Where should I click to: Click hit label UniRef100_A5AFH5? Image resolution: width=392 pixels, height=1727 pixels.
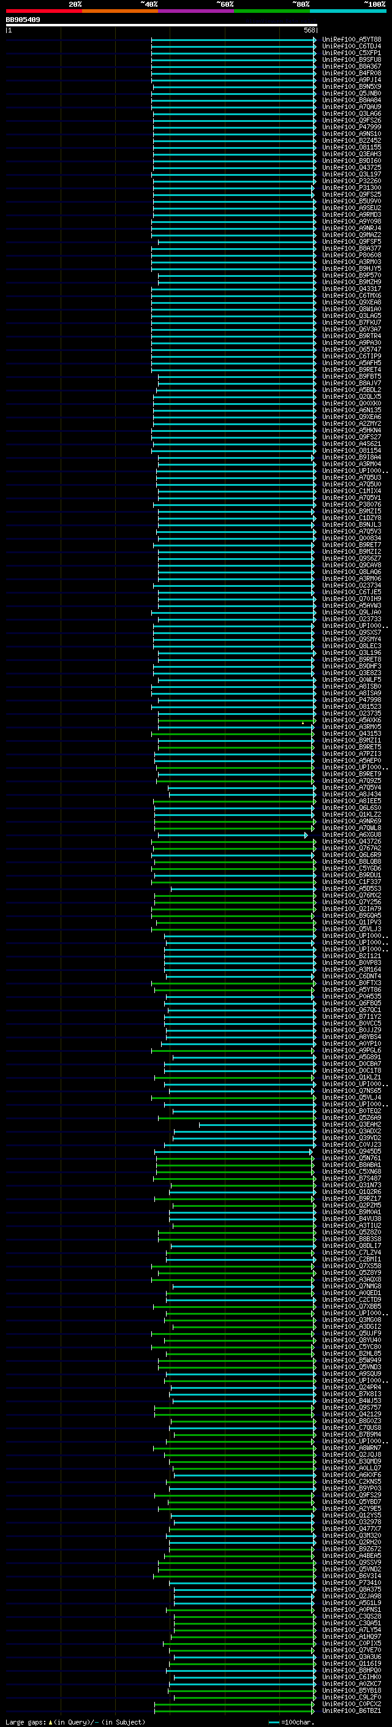click(352, 363)
